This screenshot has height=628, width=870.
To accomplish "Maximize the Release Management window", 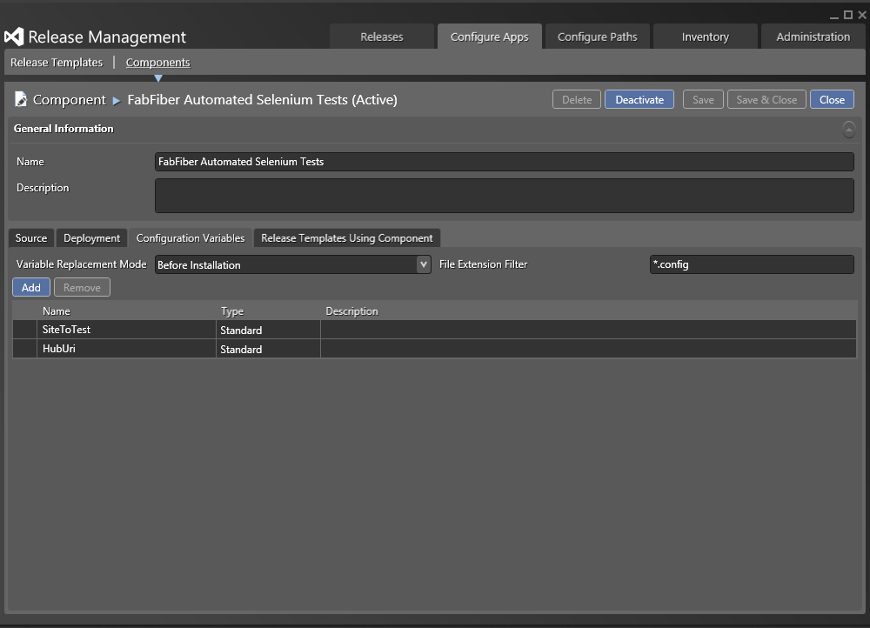I will (848, 15).
